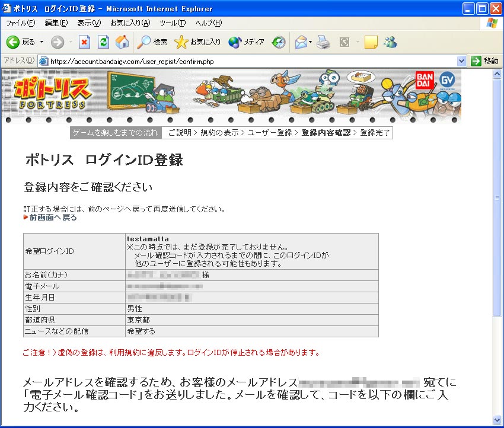Click the Windows flag logo throbber

point(492,23)
